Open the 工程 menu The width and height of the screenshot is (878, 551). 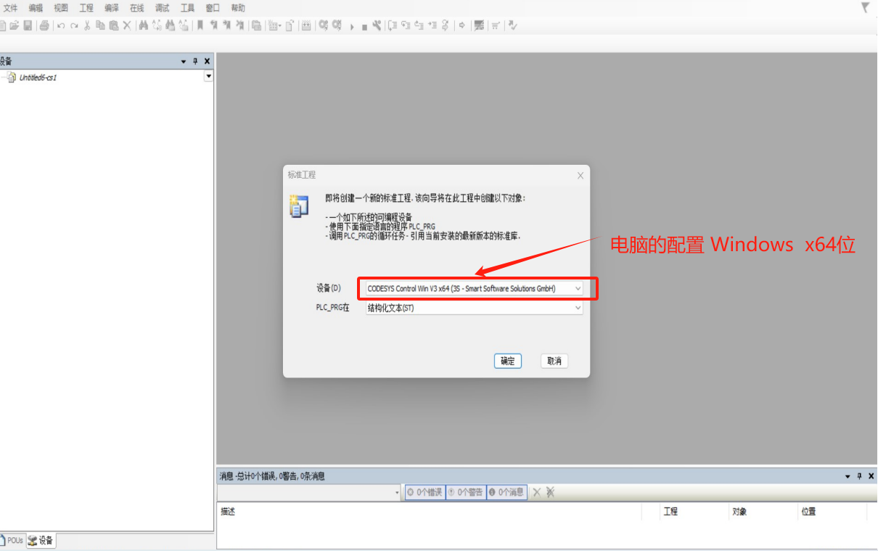[86, 8]
